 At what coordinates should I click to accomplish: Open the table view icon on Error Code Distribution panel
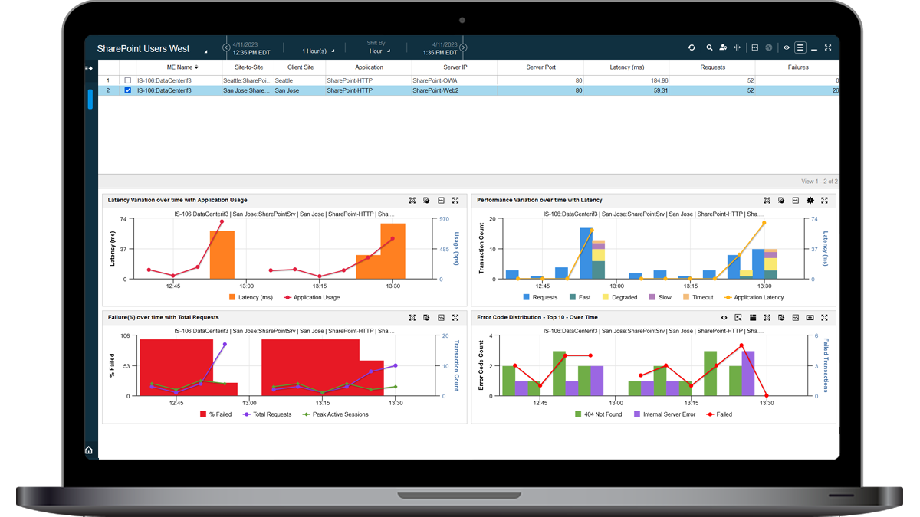point(754,317)
